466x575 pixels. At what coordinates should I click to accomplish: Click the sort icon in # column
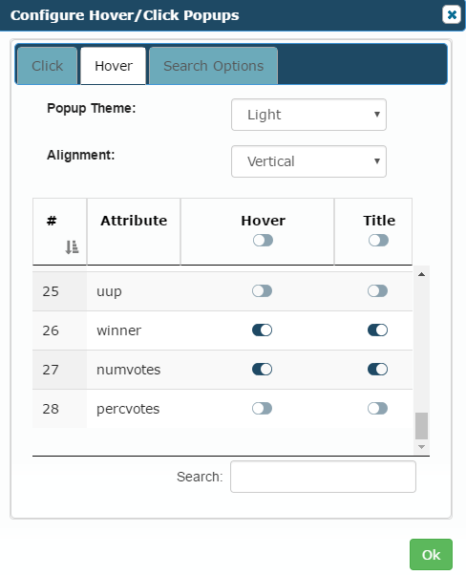(x=72, y=247)
